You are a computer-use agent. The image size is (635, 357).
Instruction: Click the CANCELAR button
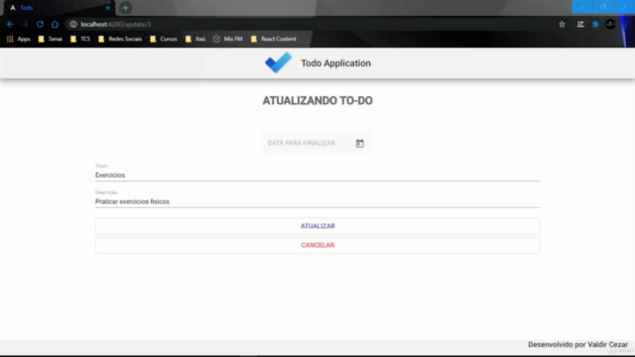[x=317, y=245]
